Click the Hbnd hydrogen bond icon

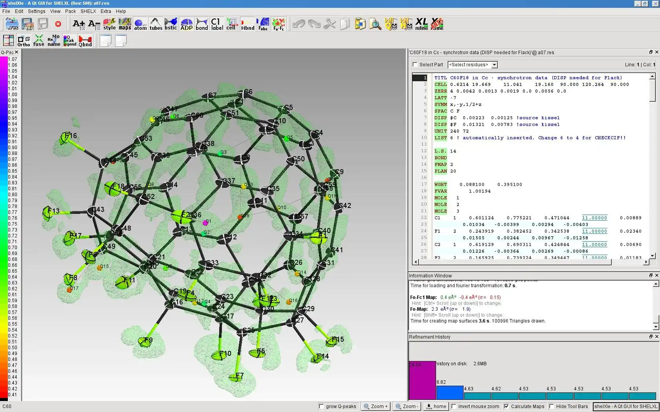247,24
